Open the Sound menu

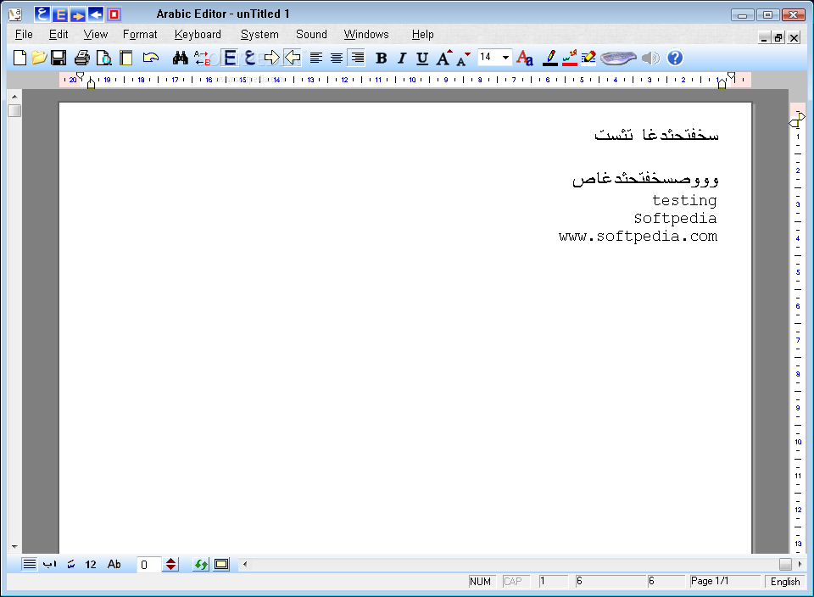pyautogui.click(x=311, y=34)
